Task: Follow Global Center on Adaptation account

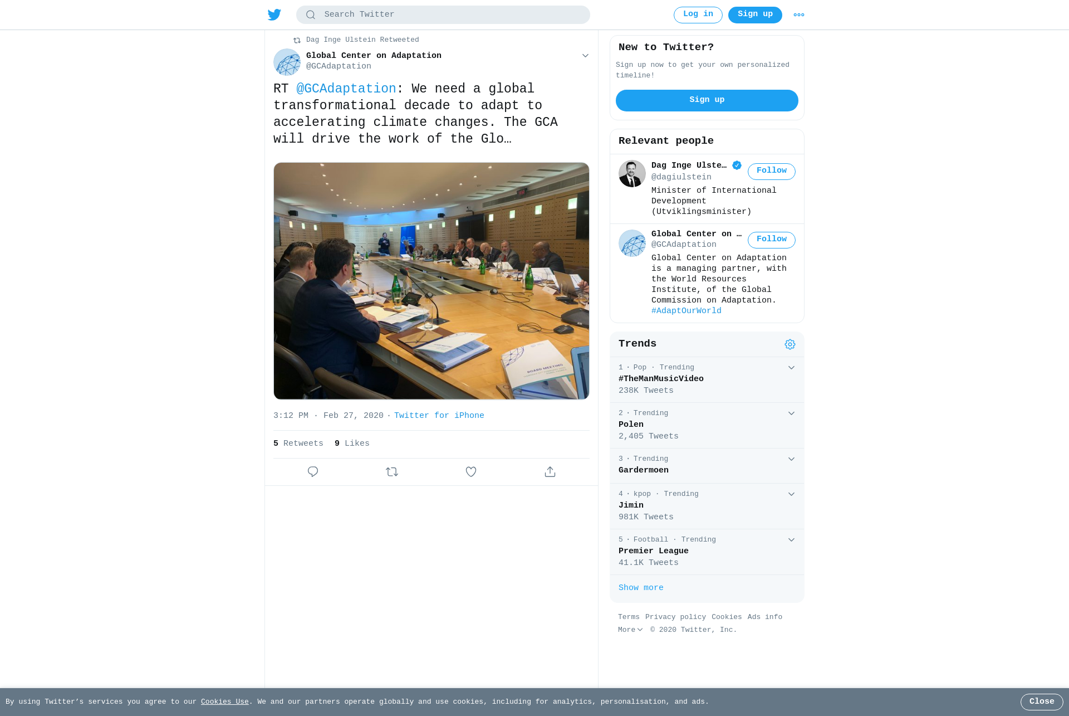Action: [772, 240]
